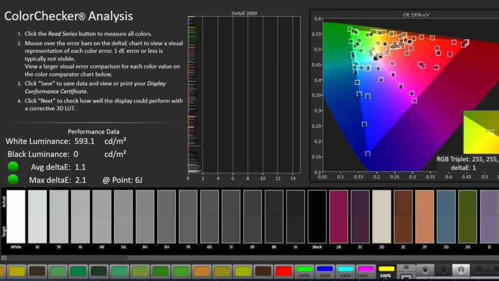This screenshot has height=281, width=499.
Task: Click the 5J near-black swatch
Action: (296, 217)
